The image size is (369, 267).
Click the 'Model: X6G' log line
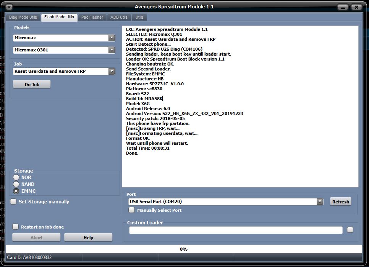click(x=138, y=104)
